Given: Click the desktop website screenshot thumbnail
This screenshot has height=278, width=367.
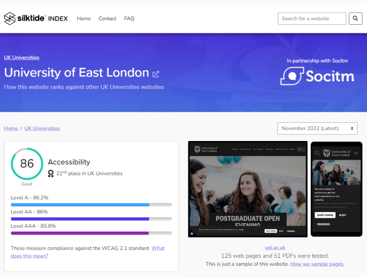Looking at the screenshot, I should pos(248,190).
